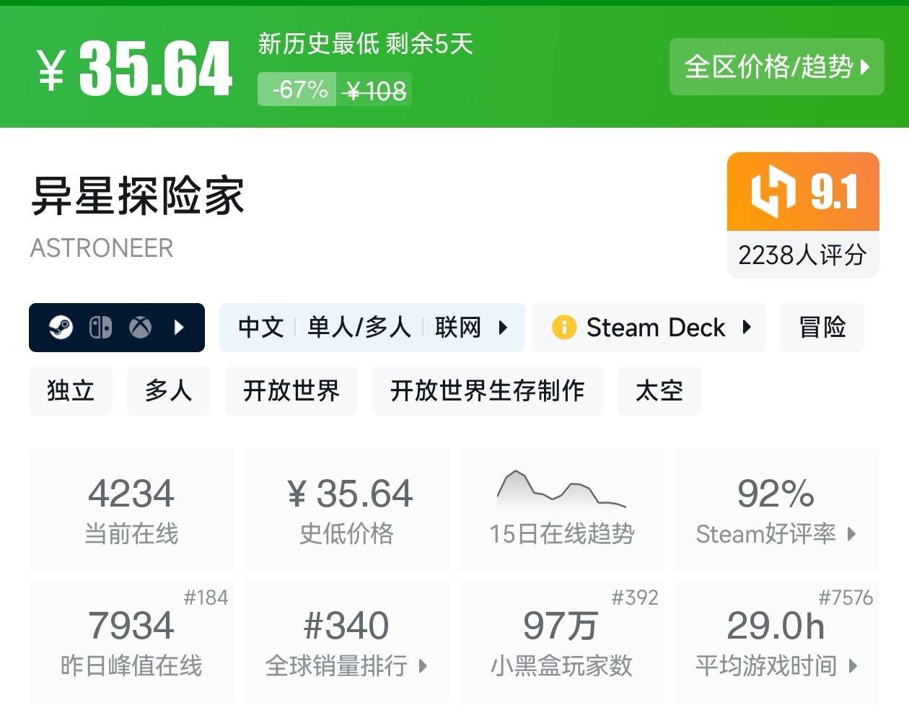Click the #184 peak rank label
Screen dimensions: 909x705
[206, 597]
